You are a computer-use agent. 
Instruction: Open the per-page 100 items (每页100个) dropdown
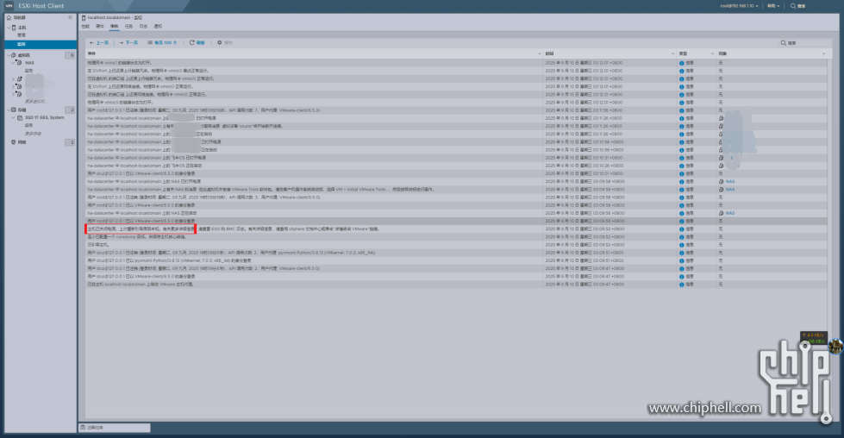tap(163, 42)
